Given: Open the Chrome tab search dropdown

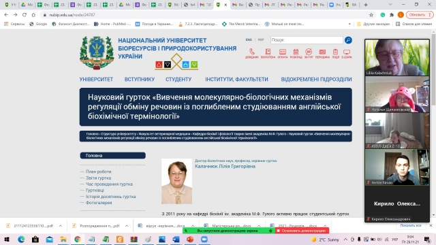Looking at the screenshot, I should tap(390, 5).
